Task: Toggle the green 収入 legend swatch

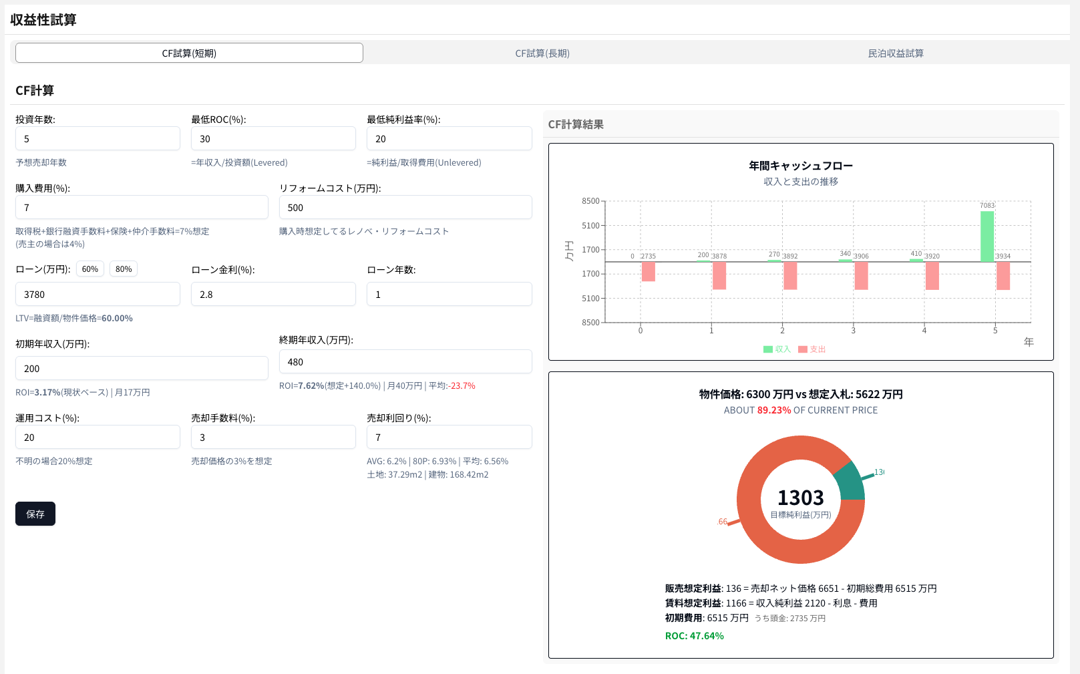Action: pyautogui.click(x=768, y=349)
